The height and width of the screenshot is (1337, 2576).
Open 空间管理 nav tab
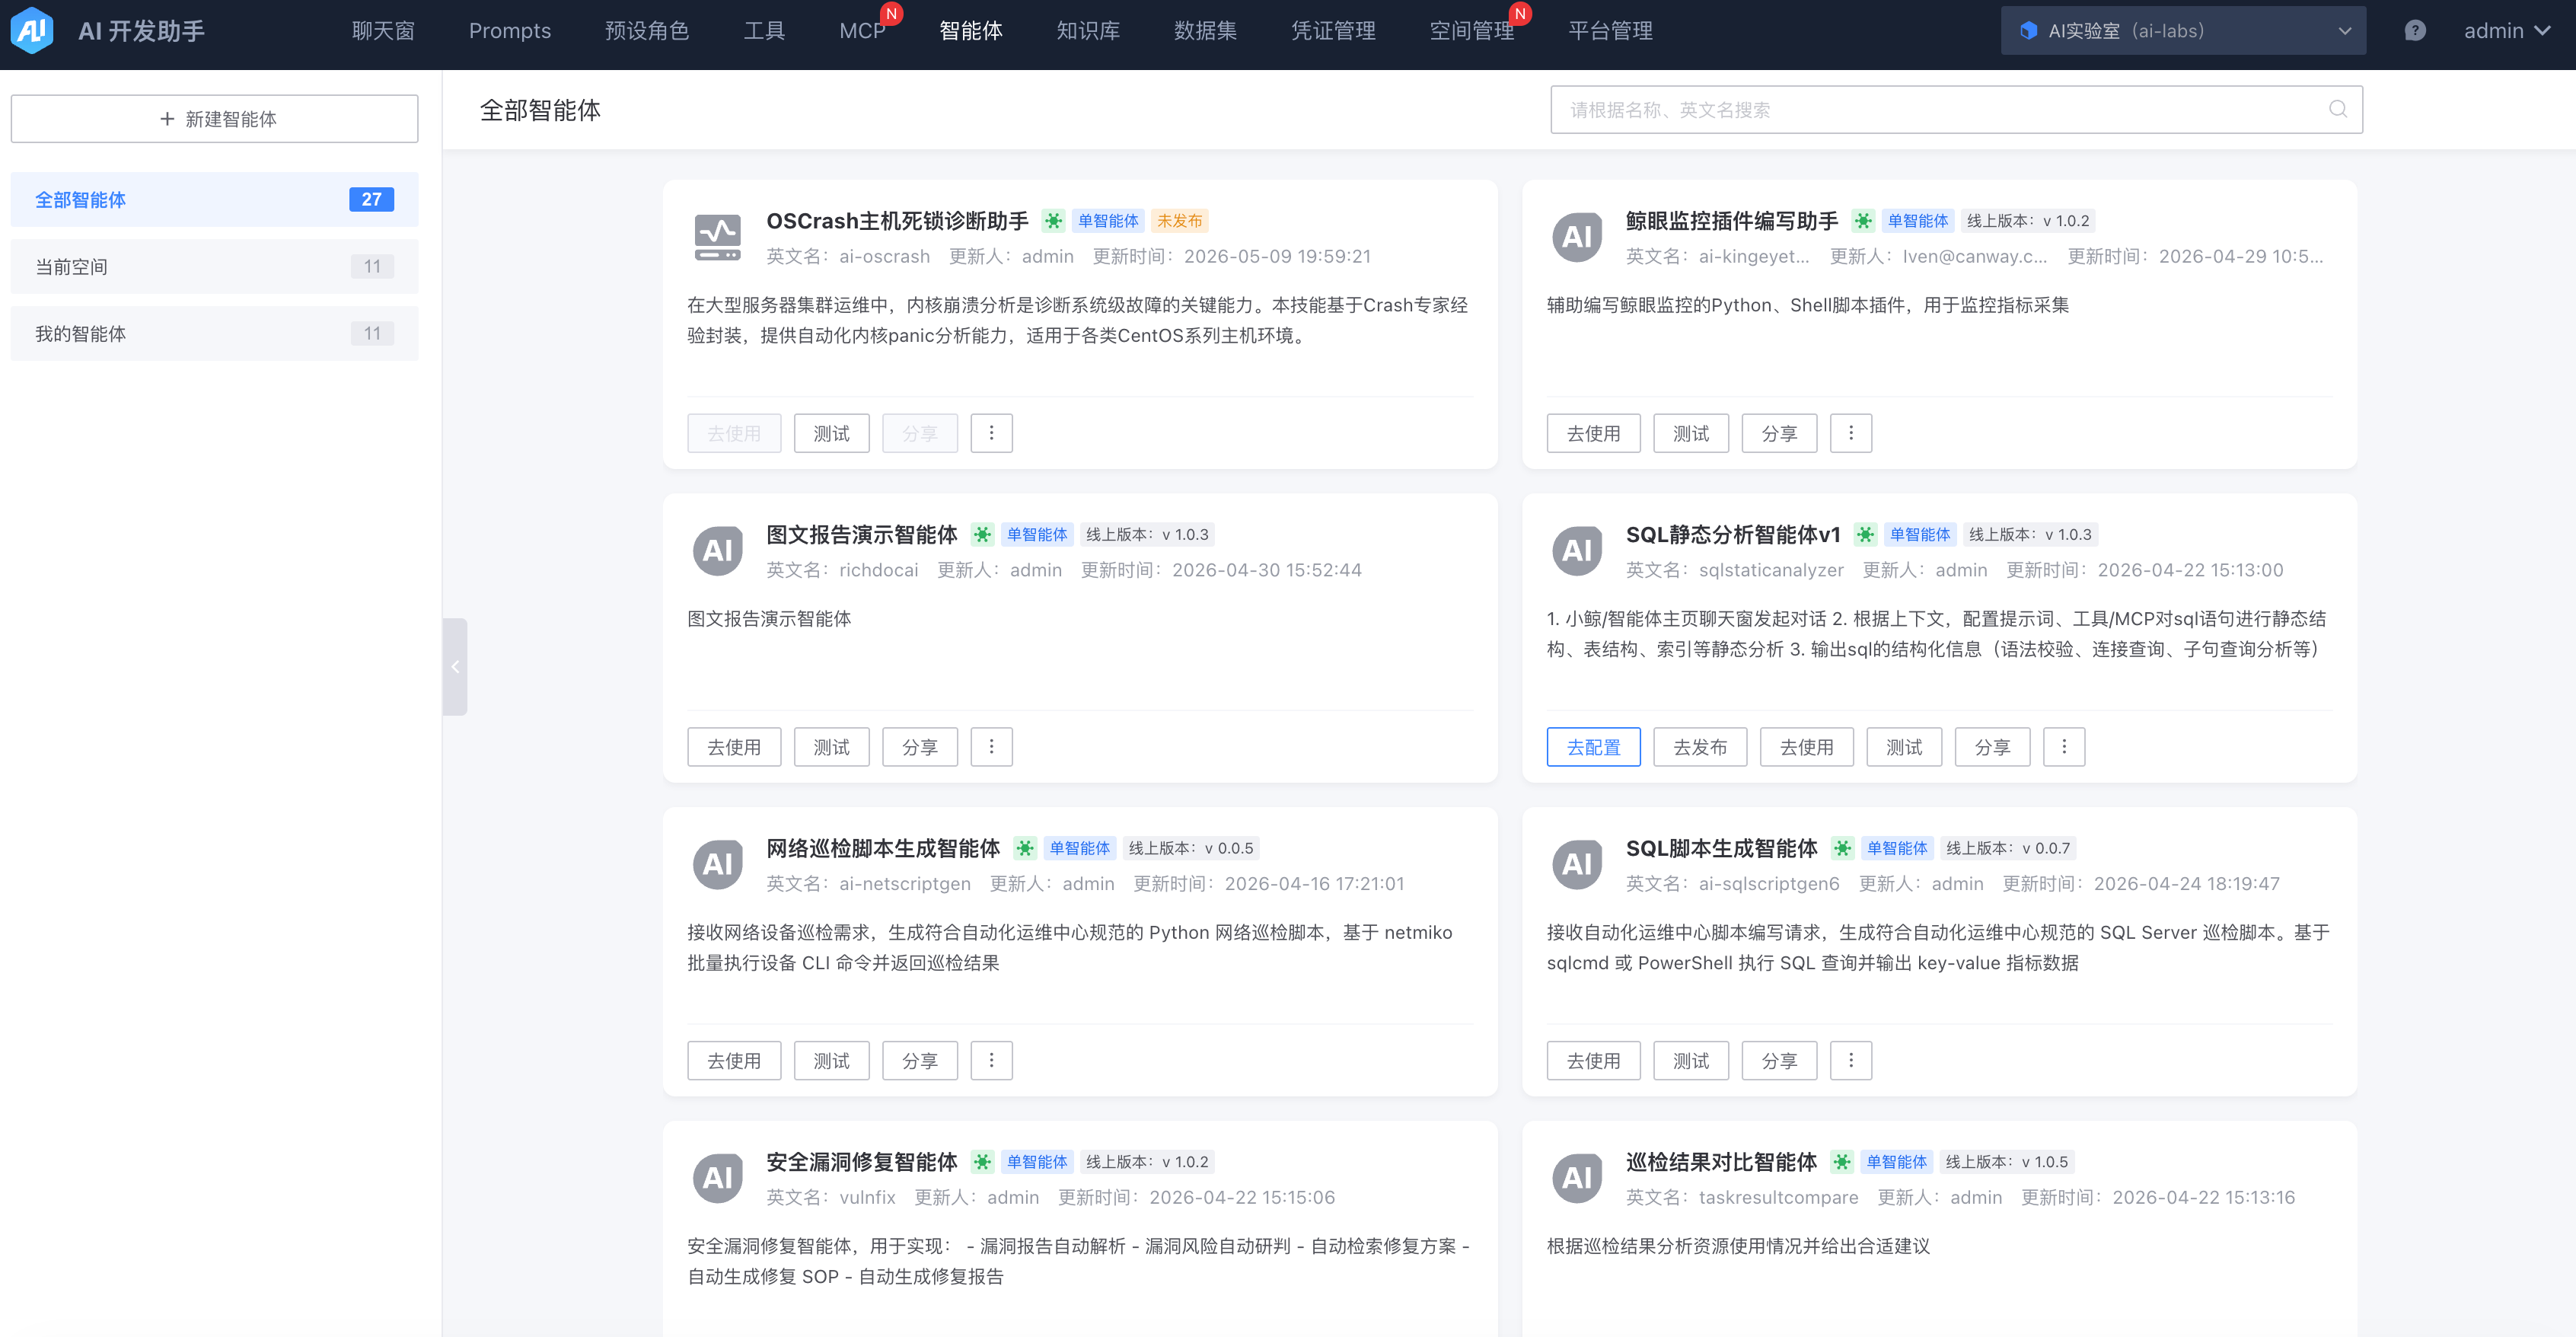(x=1471, y=31)
